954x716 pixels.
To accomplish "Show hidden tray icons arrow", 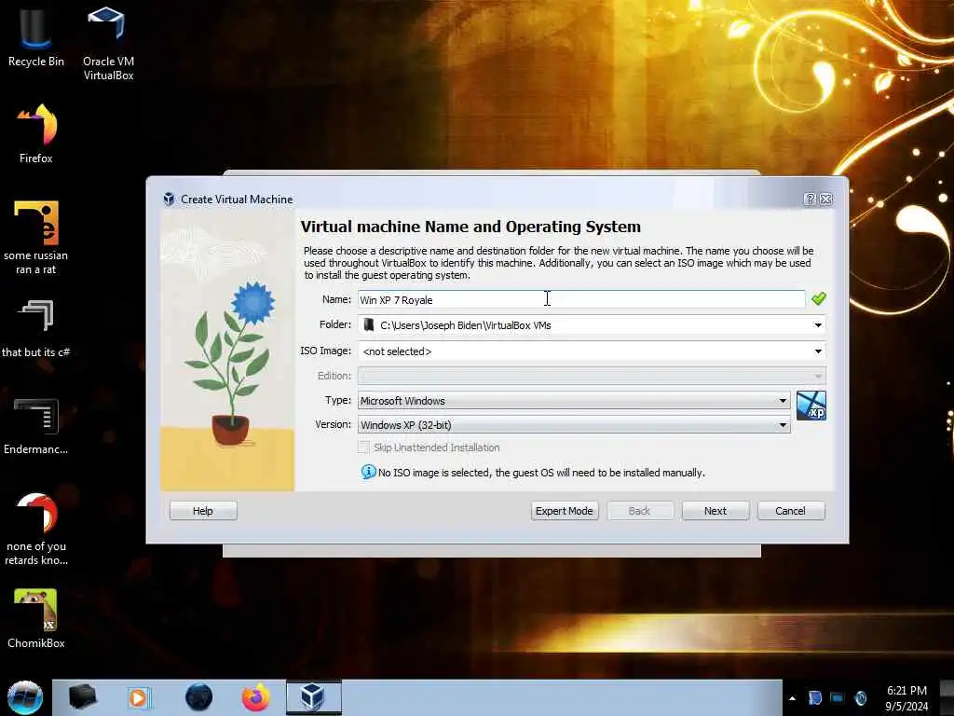I will pos(792,698).
